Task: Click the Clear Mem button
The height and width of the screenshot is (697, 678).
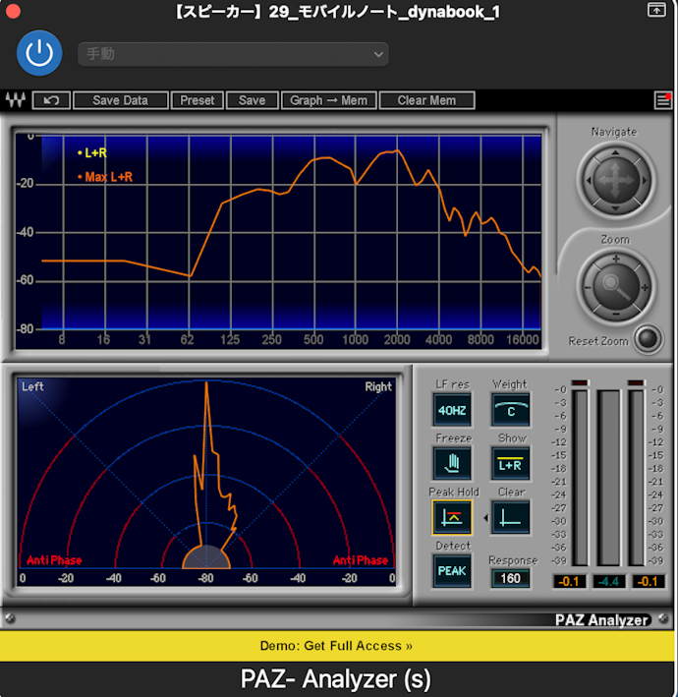Action: (426, 100)
